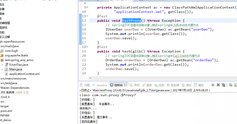Click the Main.java class file icon

tap(6, 69)
